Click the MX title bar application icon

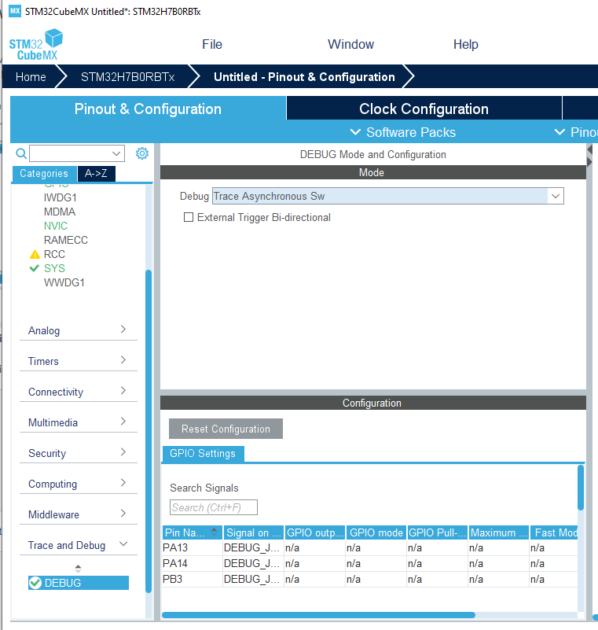tap(15, 11)
